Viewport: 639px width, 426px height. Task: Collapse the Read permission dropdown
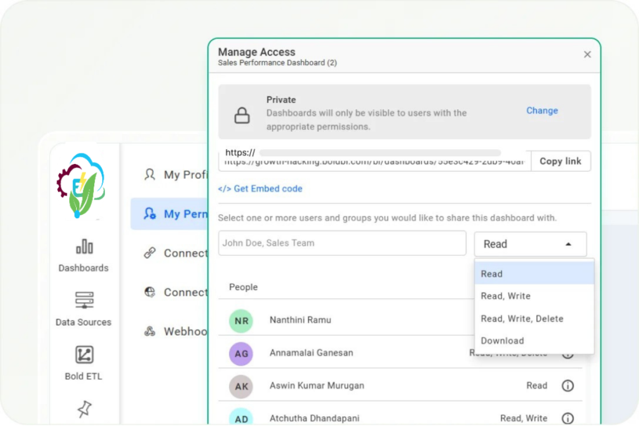coord(530,244)
